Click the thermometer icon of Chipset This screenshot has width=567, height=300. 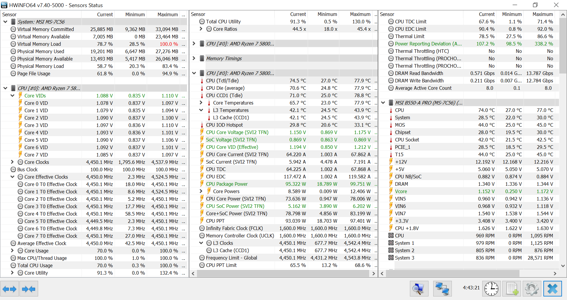(391, 132)
